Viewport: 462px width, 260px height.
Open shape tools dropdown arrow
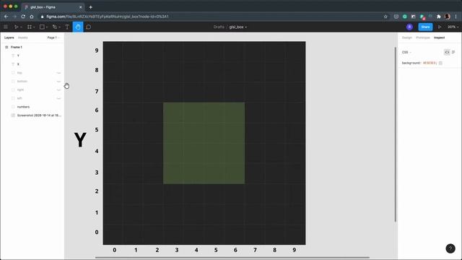click(47, 27)
